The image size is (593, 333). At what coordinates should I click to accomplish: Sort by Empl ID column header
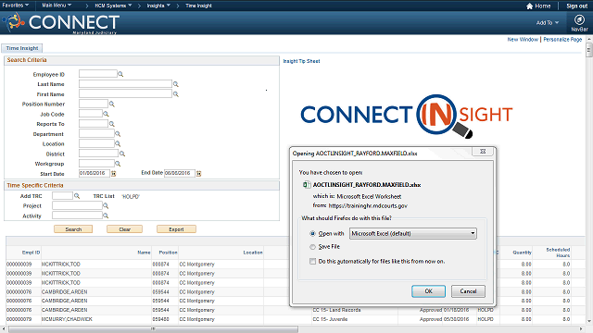point(31,253)
